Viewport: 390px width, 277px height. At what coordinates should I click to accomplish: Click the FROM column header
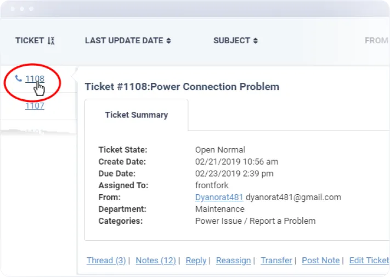[x=376, y=41]
